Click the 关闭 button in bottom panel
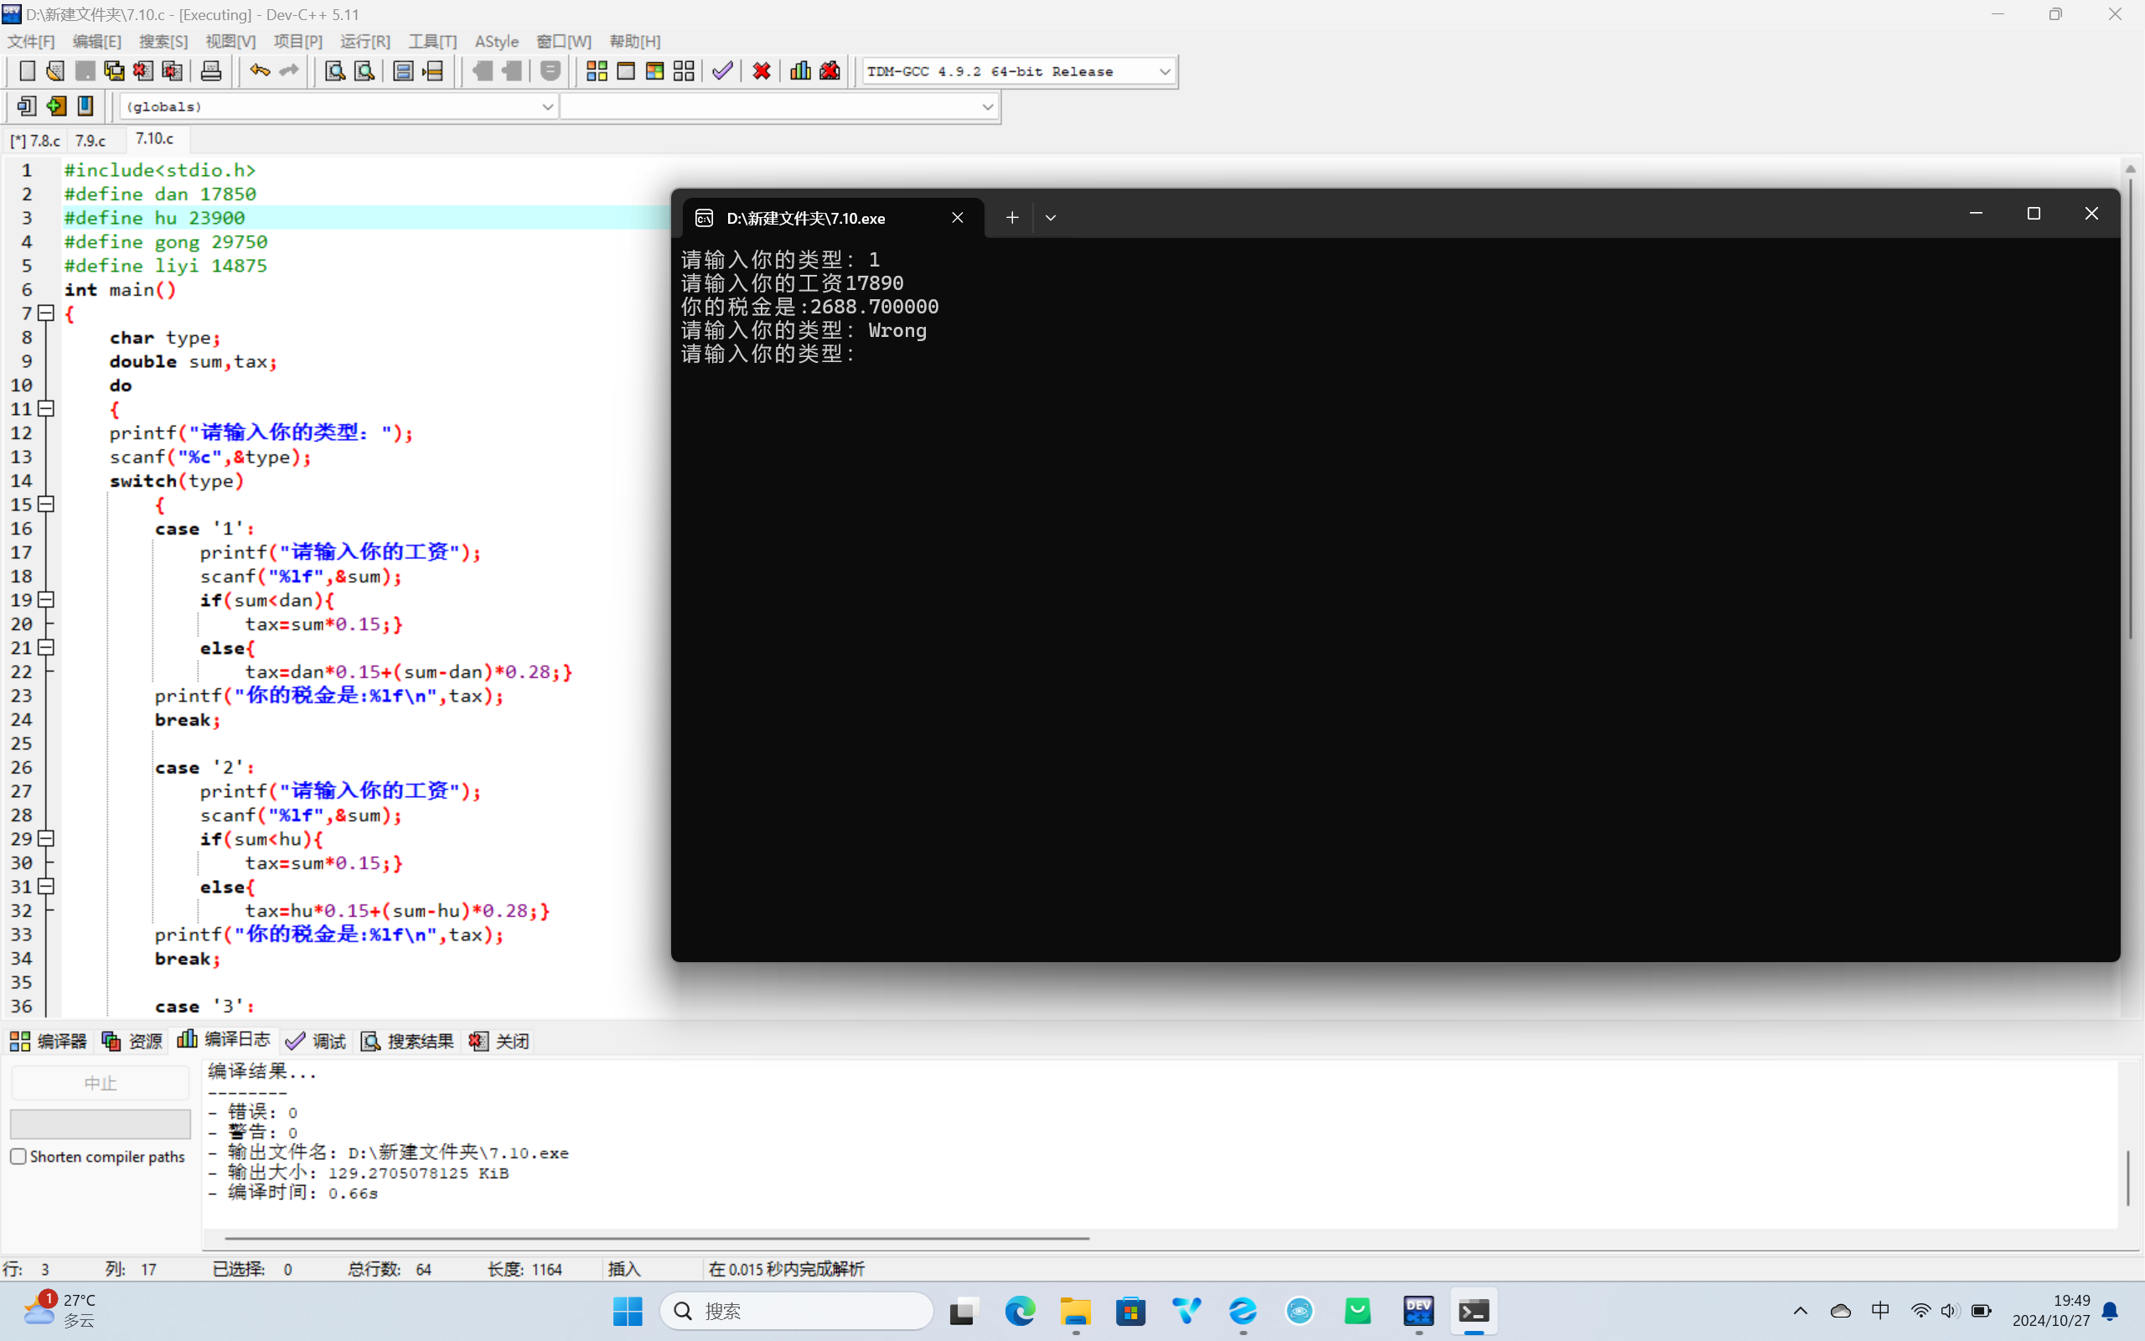Viewport: 2145px width, 1341px height. click(x=500, y=1041)
